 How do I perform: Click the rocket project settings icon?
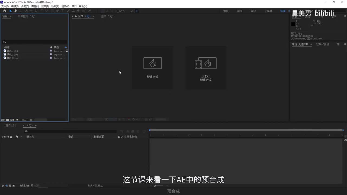(17, 120)
